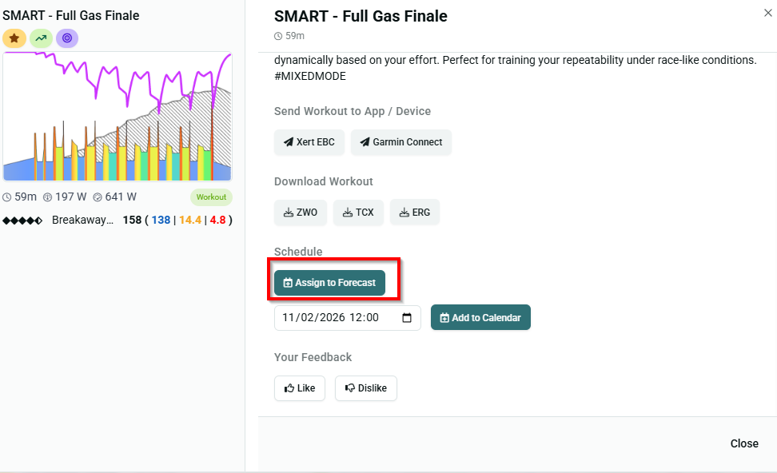
Task: Click the green trending arrow badge
Action: tap(41, 38)
